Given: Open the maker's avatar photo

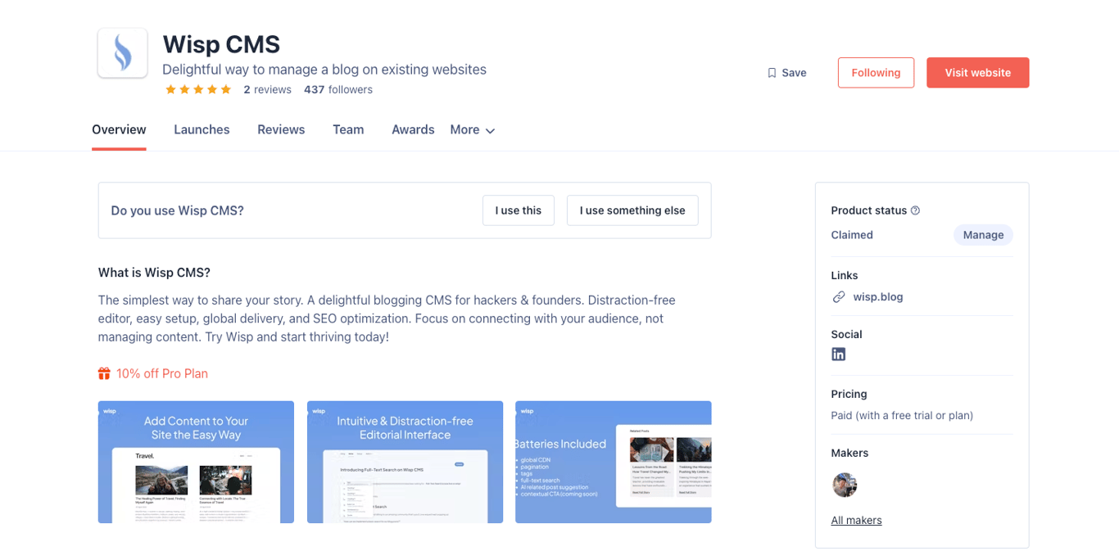Looking at the screenshot, I should pos(845,485).
